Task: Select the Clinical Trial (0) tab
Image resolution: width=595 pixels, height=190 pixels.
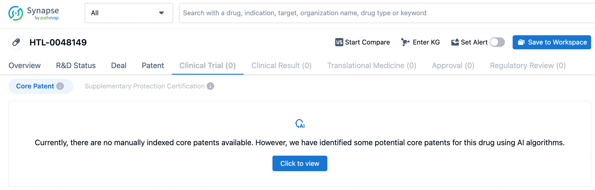Action: 207,65
